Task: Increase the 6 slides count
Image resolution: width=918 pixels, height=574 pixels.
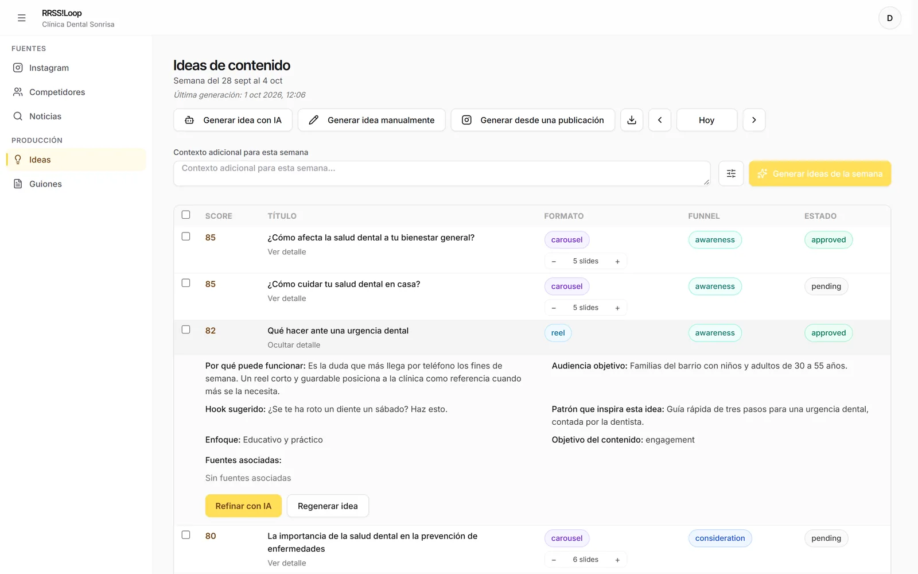Action: point(617,560)
